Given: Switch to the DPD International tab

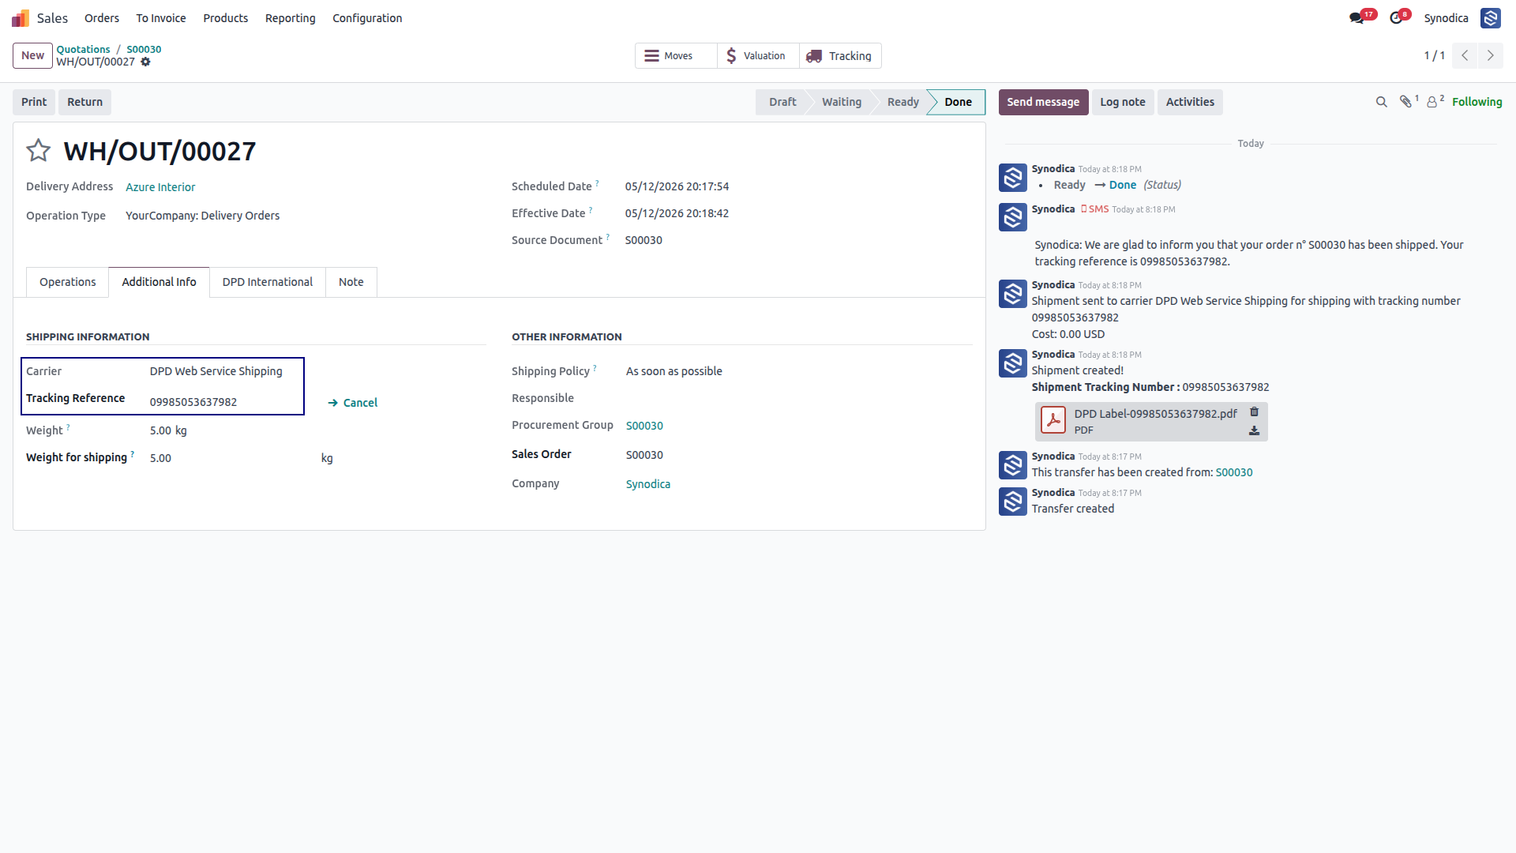Looking at the screenshot, I should [267, 282].
